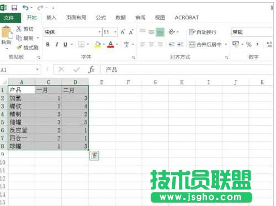Click the accounting number format icon
The height and width of the screenshot is (206, 276).
click(x=236, y=44)
